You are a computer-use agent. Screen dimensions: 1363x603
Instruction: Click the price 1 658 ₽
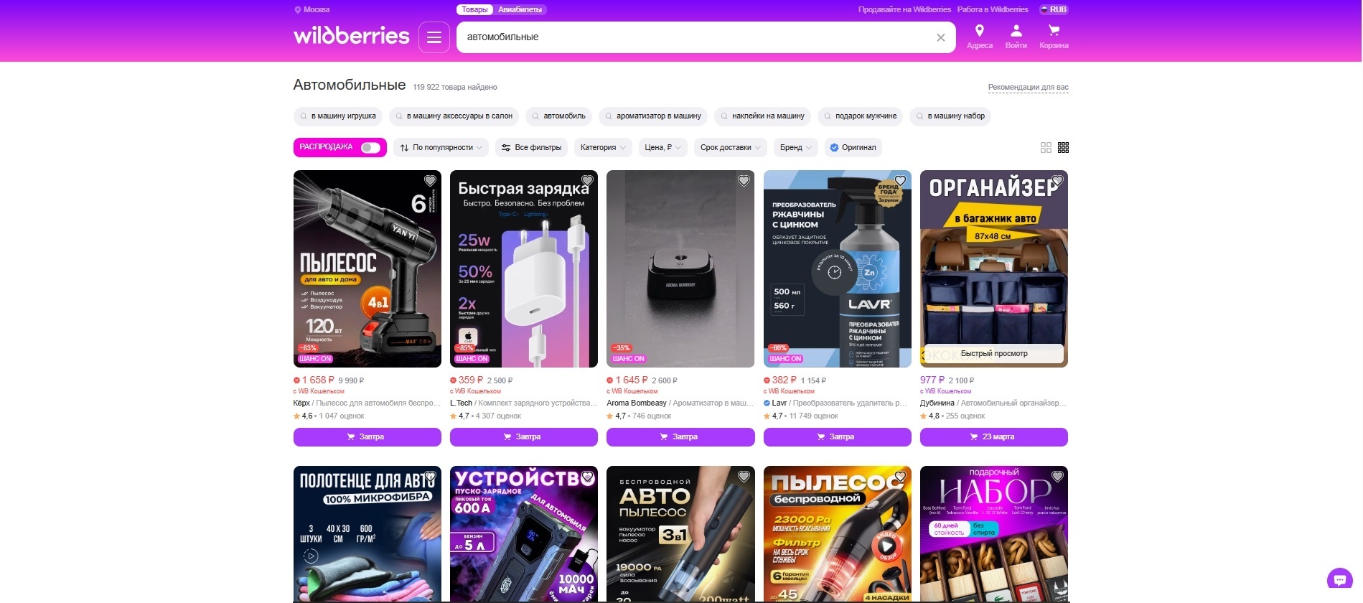[x=318, y=380]
